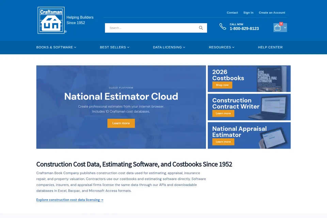The image size is (327, 218).
Task: Click Create an Account link
Action: click(x=272, y=13)
